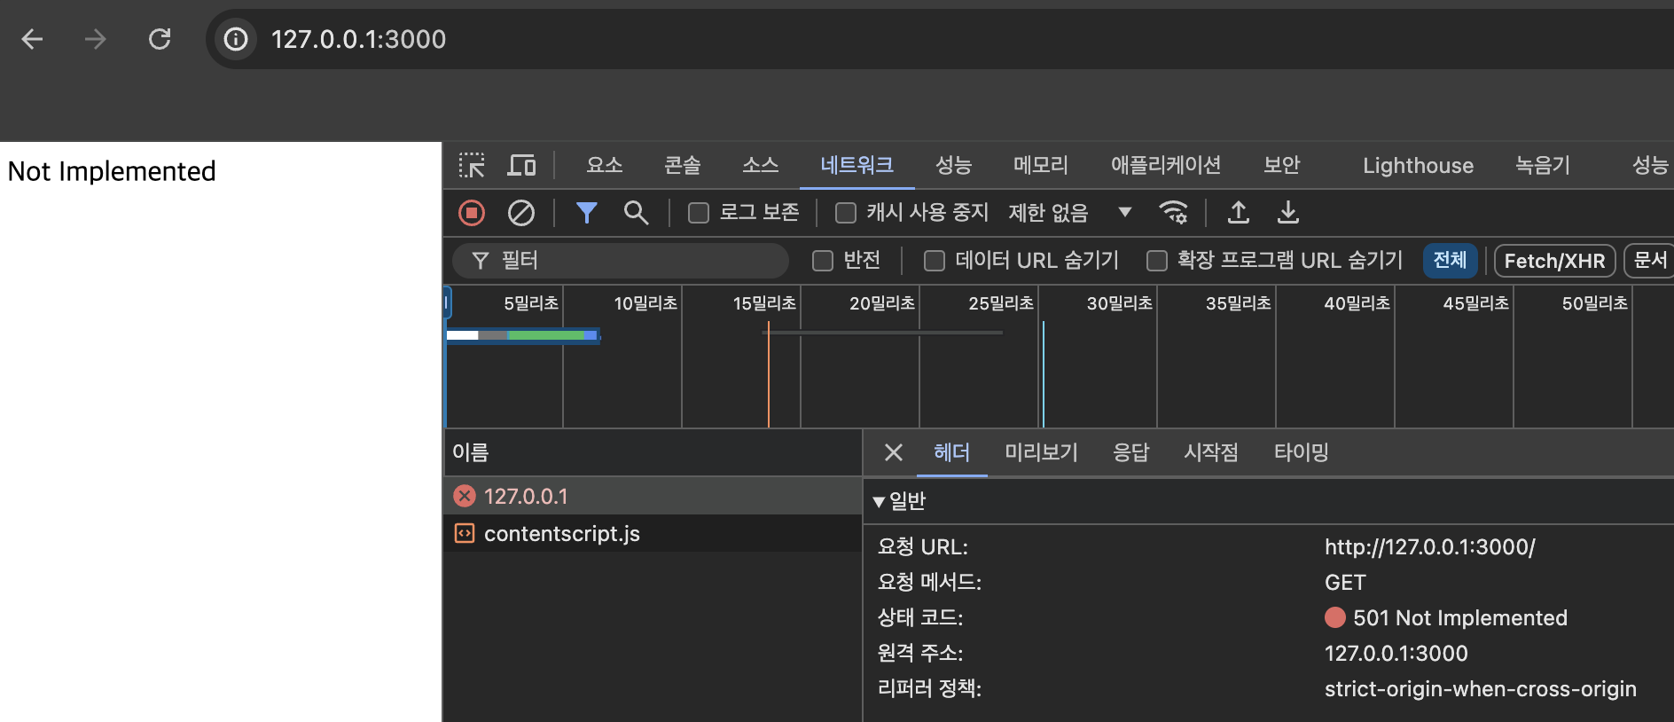Filter requests by Fetch/XHR

click(x=1554, y=261)
